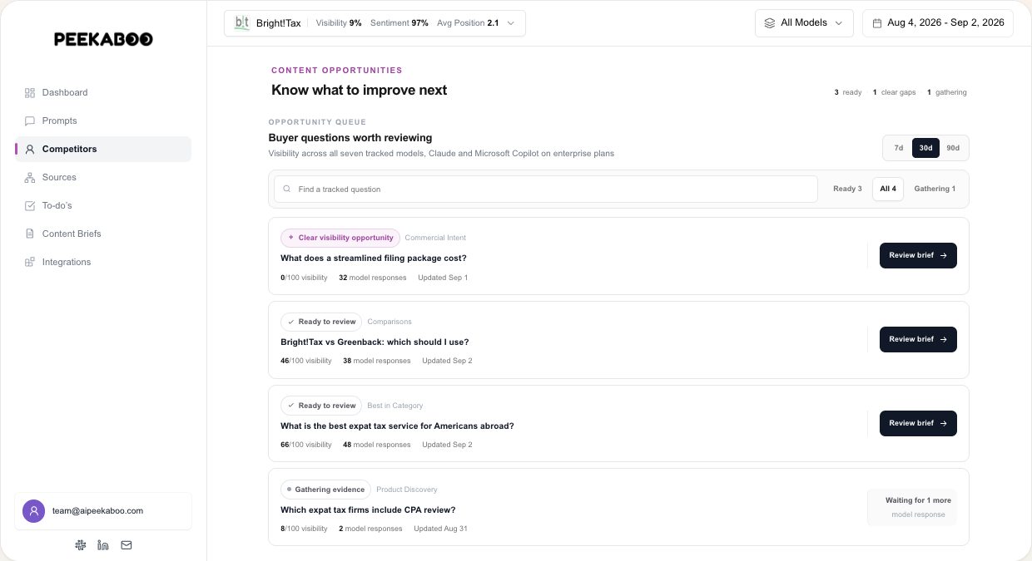
Task: Click the magnifier icon in the search field
Action: [287, 189]
